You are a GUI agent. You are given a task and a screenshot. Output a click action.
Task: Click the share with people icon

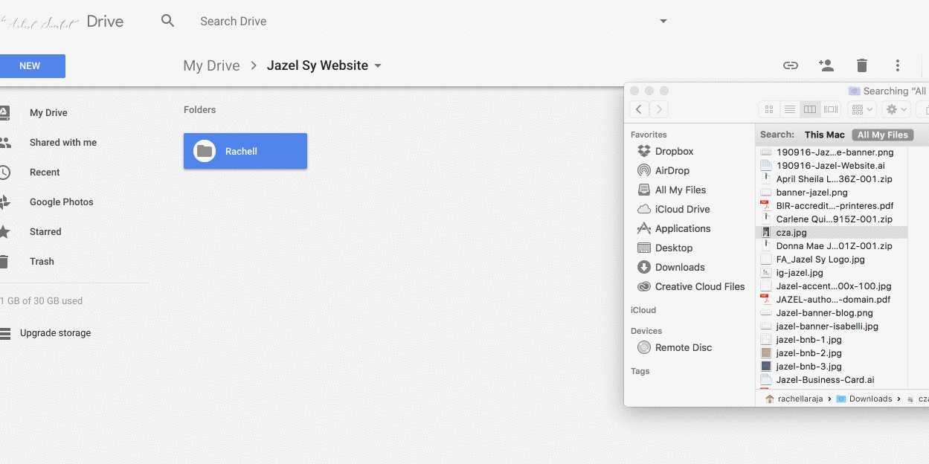826,65
